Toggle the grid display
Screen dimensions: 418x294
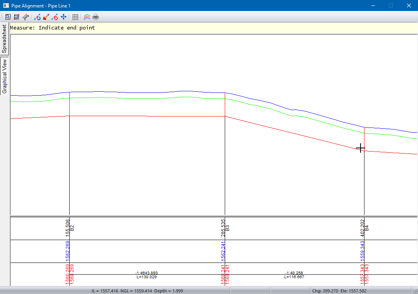(x=75, y=17)
